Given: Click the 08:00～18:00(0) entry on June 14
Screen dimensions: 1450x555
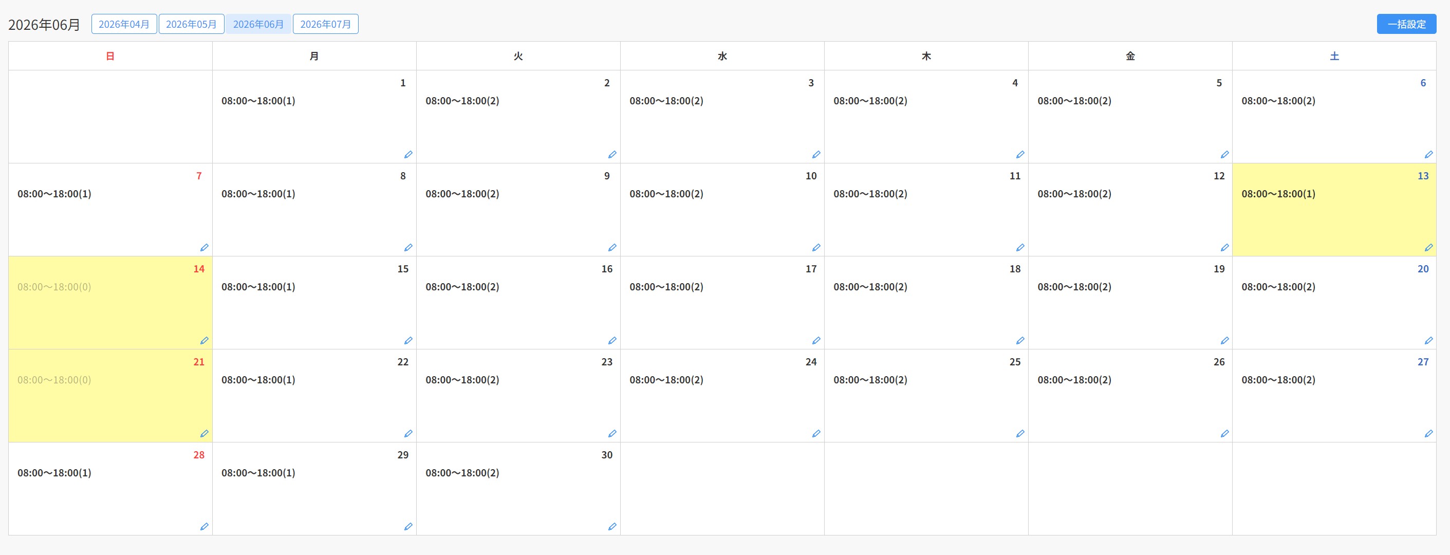Looking at the screenshot, I should pyautogui.click(x=54, y=287).
